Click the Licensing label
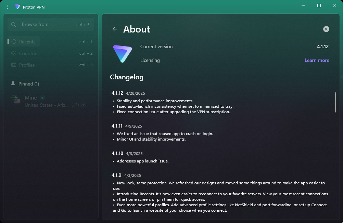Viewport: 343px width, 223px height. point(150,60)
